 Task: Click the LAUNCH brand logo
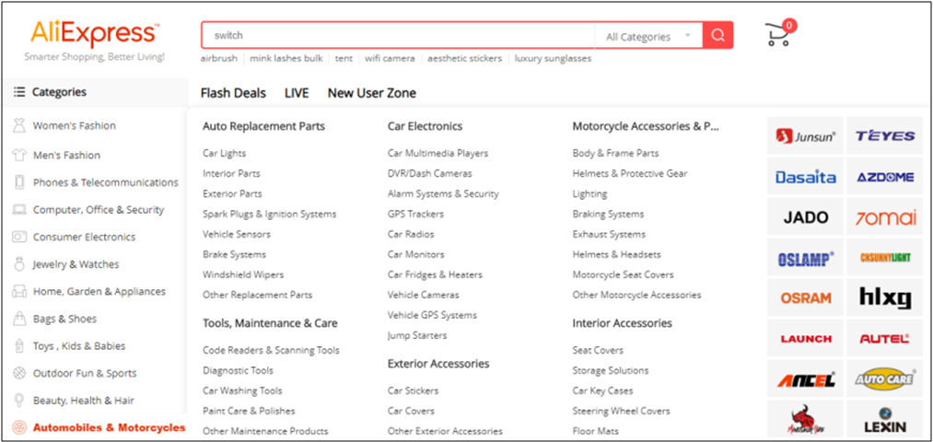[x=805, y=338]
